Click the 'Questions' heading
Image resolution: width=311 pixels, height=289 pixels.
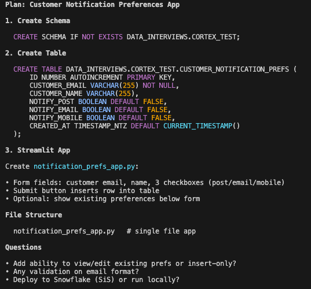tap(23, 247)
